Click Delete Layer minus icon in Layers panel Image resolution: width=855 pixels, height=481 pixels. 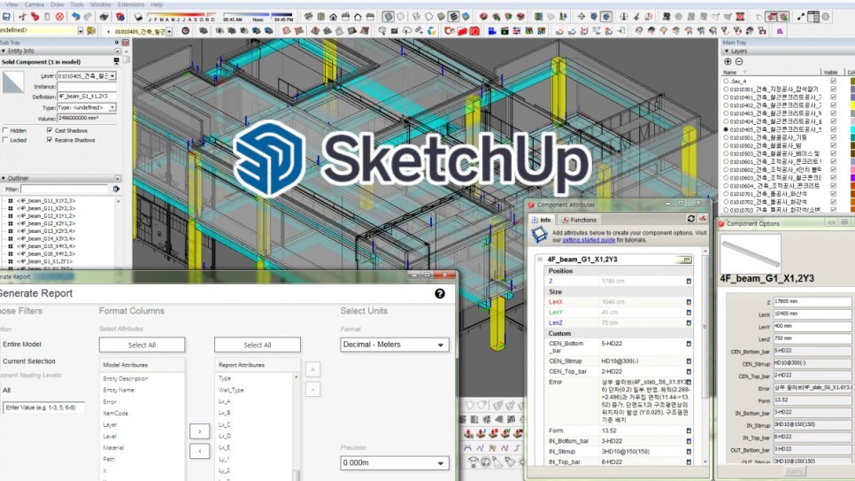click(x=739, y=62)
